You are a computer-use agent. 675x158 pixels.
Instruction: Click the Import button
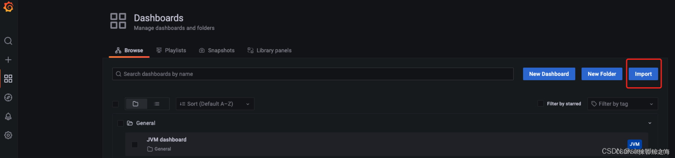point(643,74)
